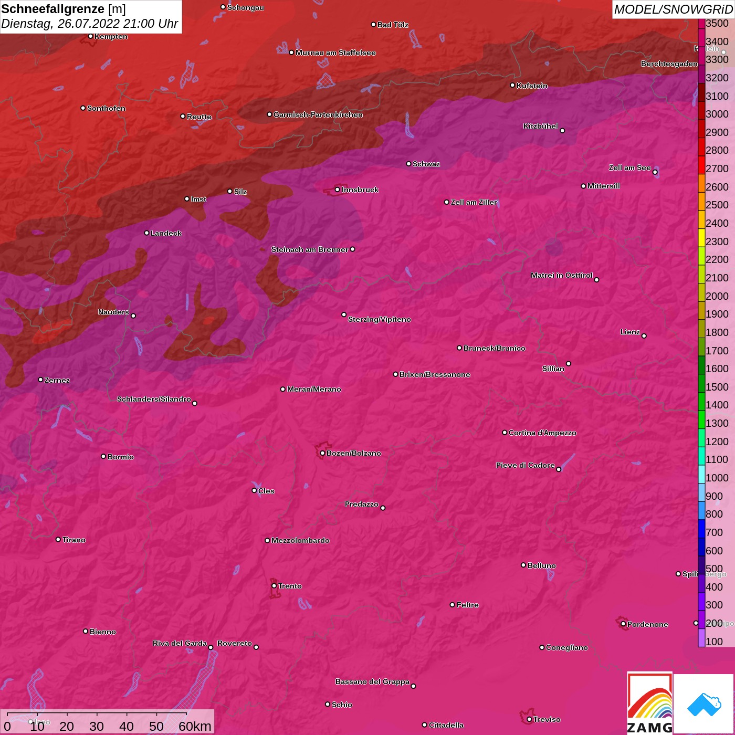Click the Cles label
The height and width of the screenshot is (735, 735).
click(x=266, y=491)
